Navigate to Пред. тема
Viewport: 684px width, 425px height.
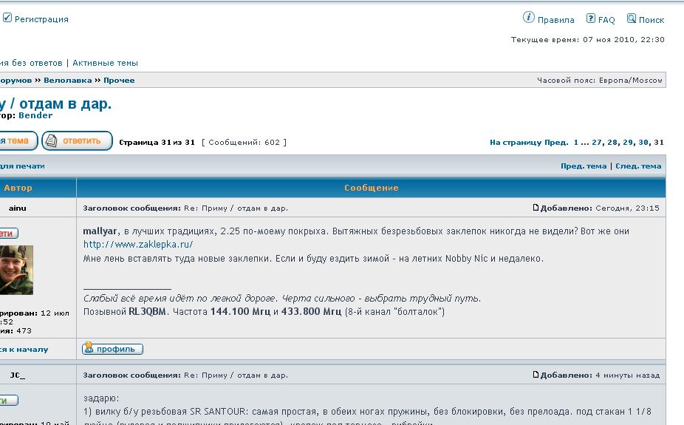click(583, 166)
